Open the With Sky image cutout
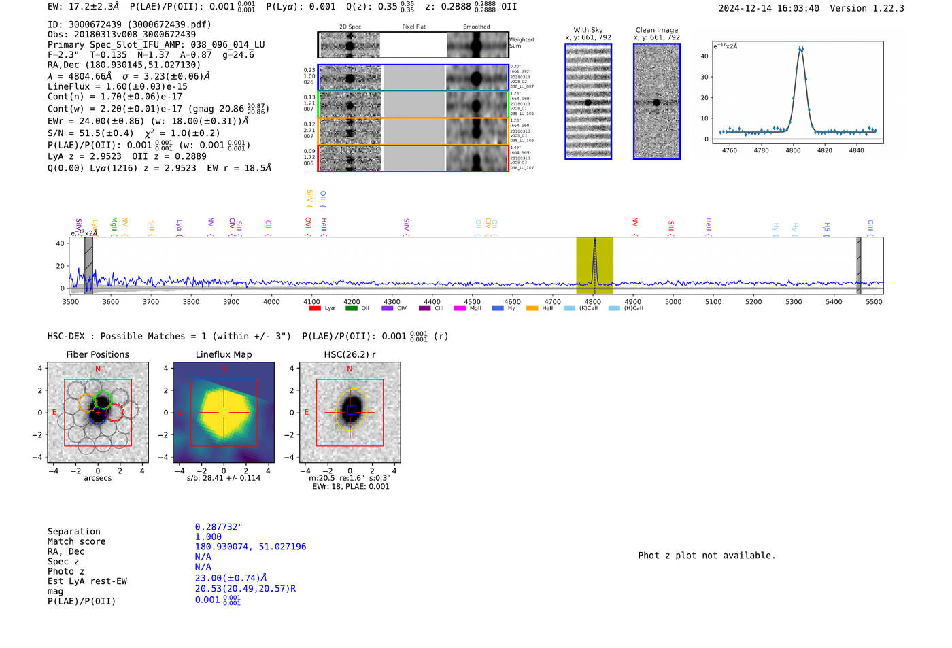 coord(588,101)
